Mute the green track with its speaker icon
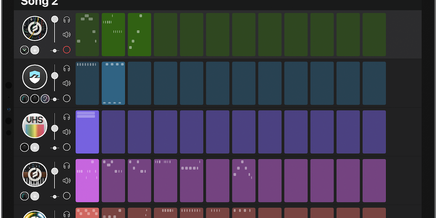This screenshot has height=218, width=436. click(x=67, y=34)
